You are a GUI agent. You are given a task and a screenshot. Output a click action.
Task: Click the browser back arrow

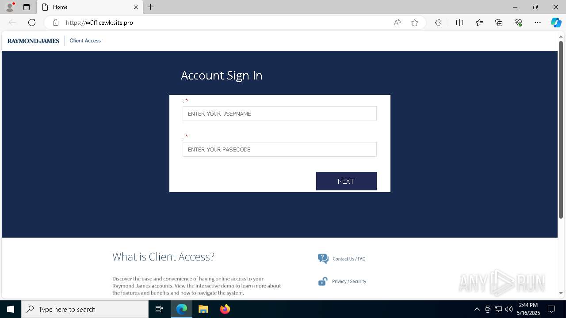[12, 23]
